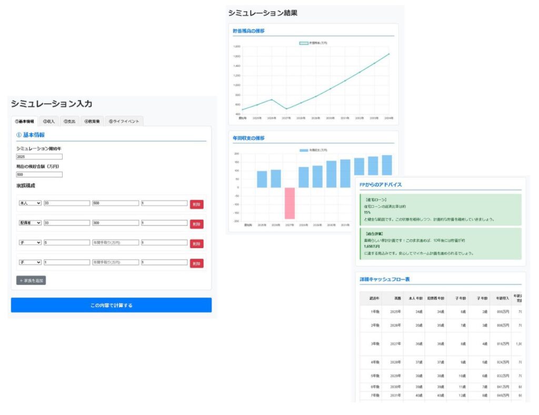Open the first 子 relationship dropdown
This screenshot has height=415, width=539.
[x=29, y=243]
